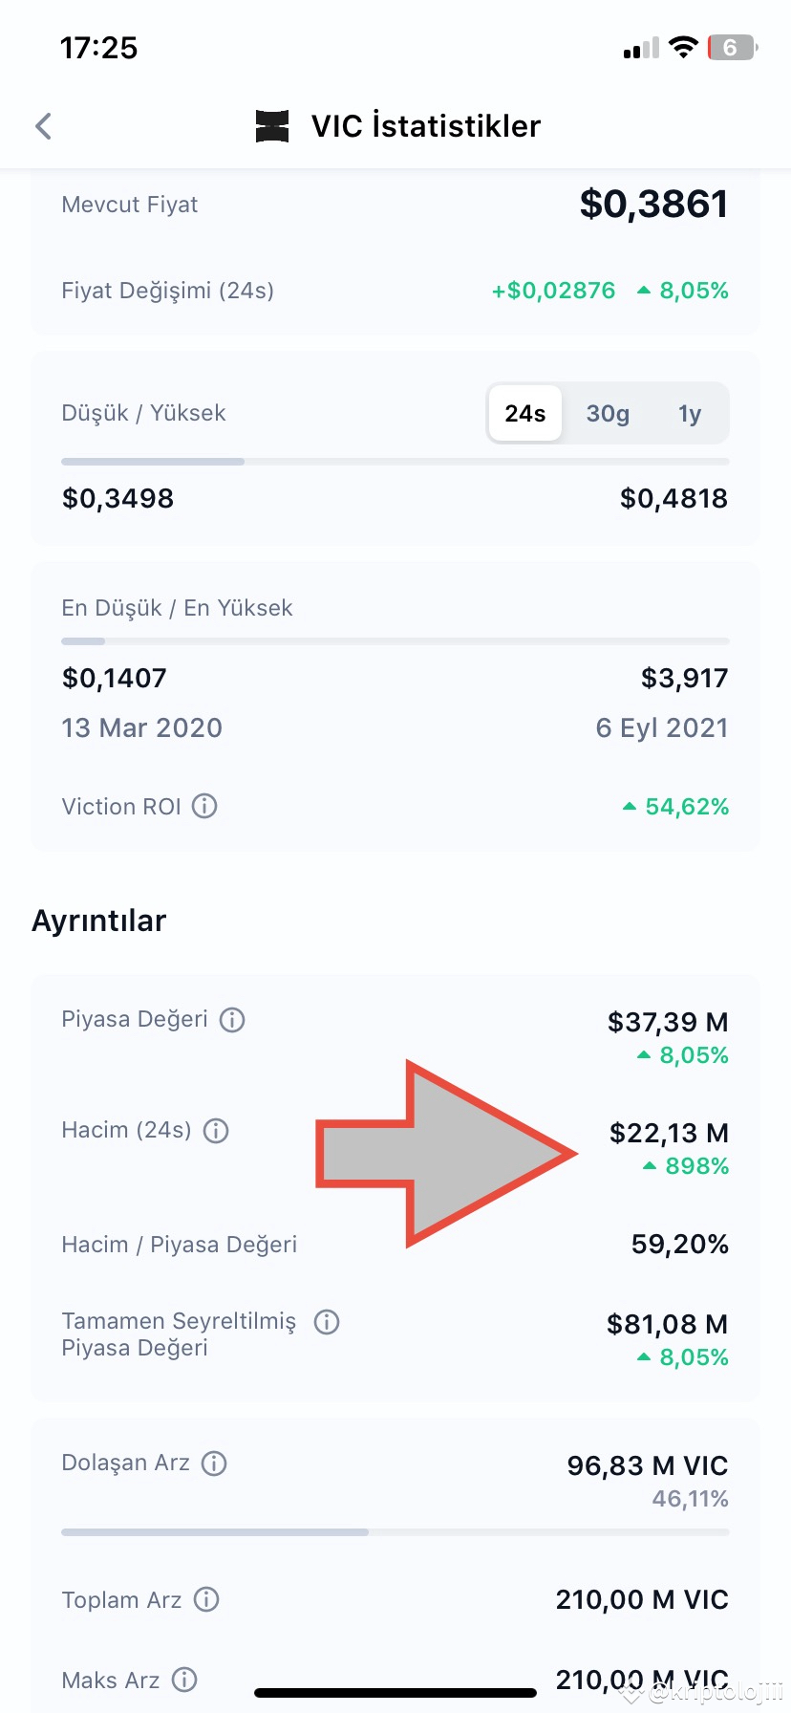Tap the $22,13 M volume value
Screen dimensions: 791x1713
point(669,1133)
